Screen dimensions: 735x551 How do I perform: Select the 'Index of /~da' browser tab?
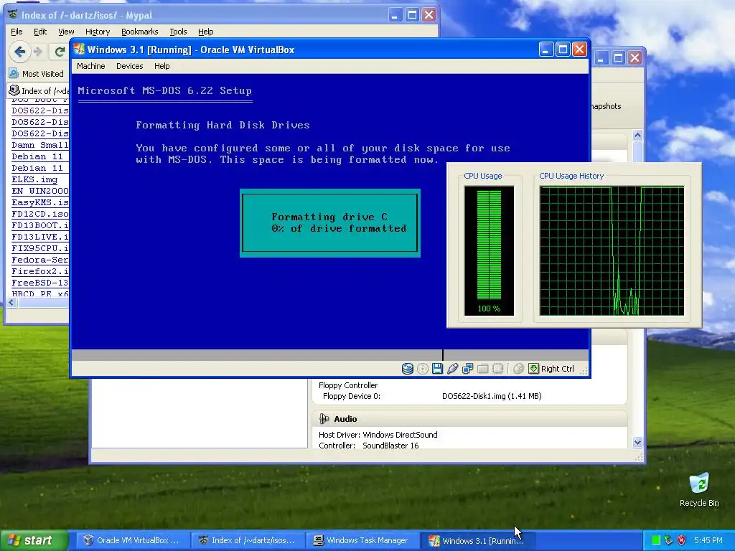coord(39,90)
